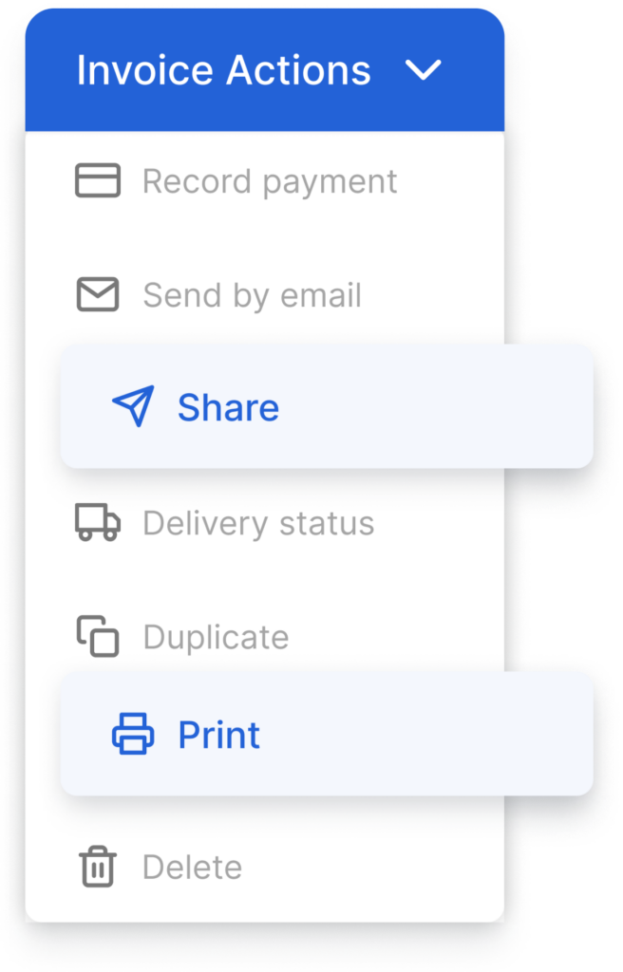Click the blue paper plane Share icon
This screenshot has width=623, height=972.
[133, 406]
